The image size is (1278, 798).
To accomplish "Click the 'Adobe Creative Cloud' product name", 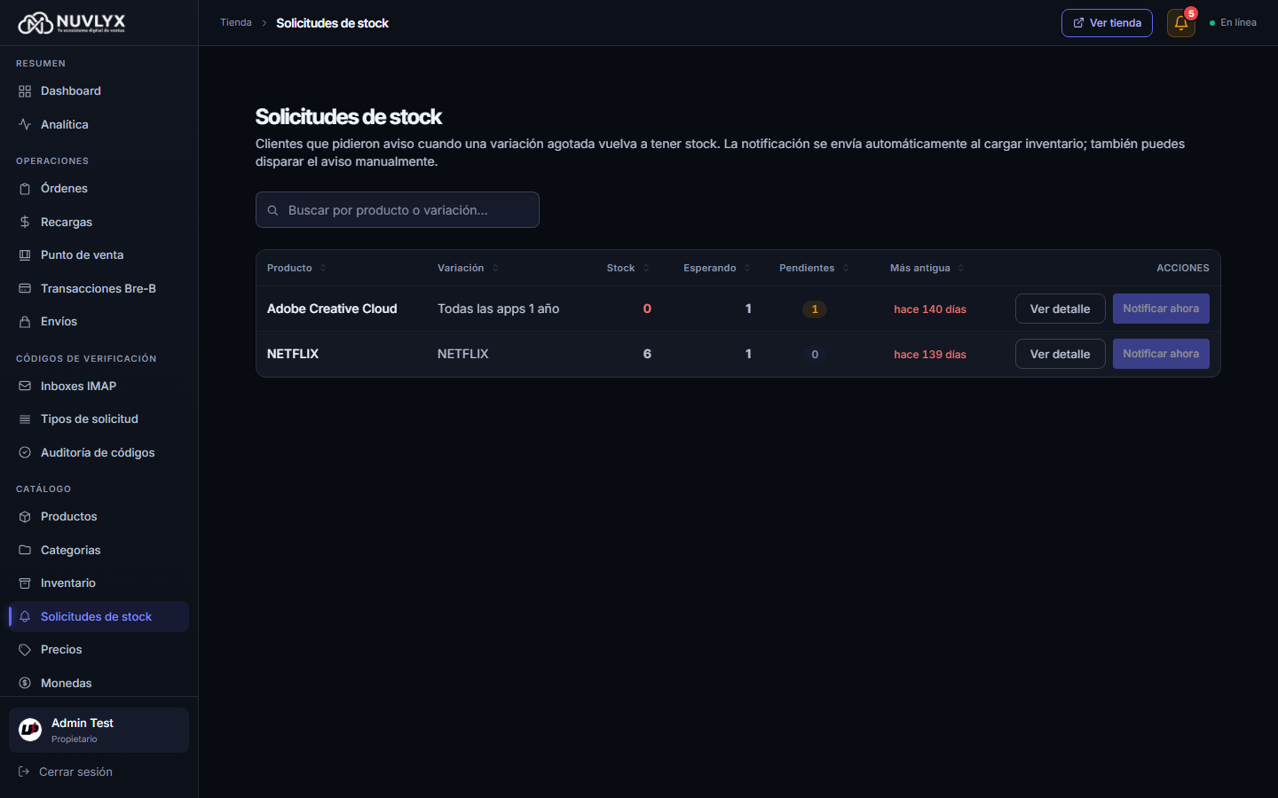I will (x=332, y=309).
